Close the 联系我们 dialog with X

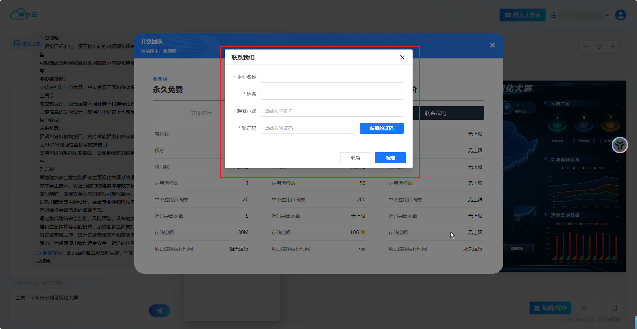pos(402,57)
